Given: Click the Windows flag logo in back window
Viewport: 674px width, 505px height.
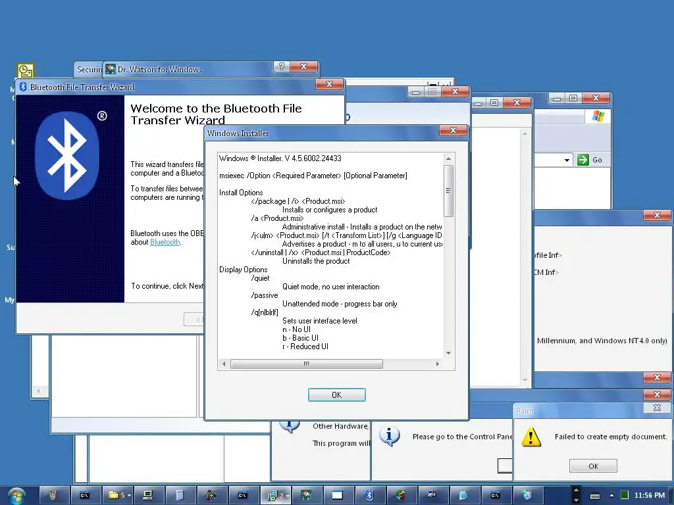Looking at the screenshot, I should 598,116.
